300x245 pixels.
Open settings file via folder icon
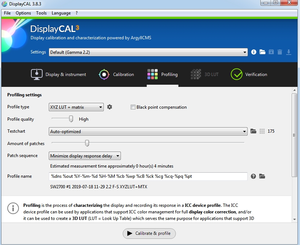(x=262, y=52)
